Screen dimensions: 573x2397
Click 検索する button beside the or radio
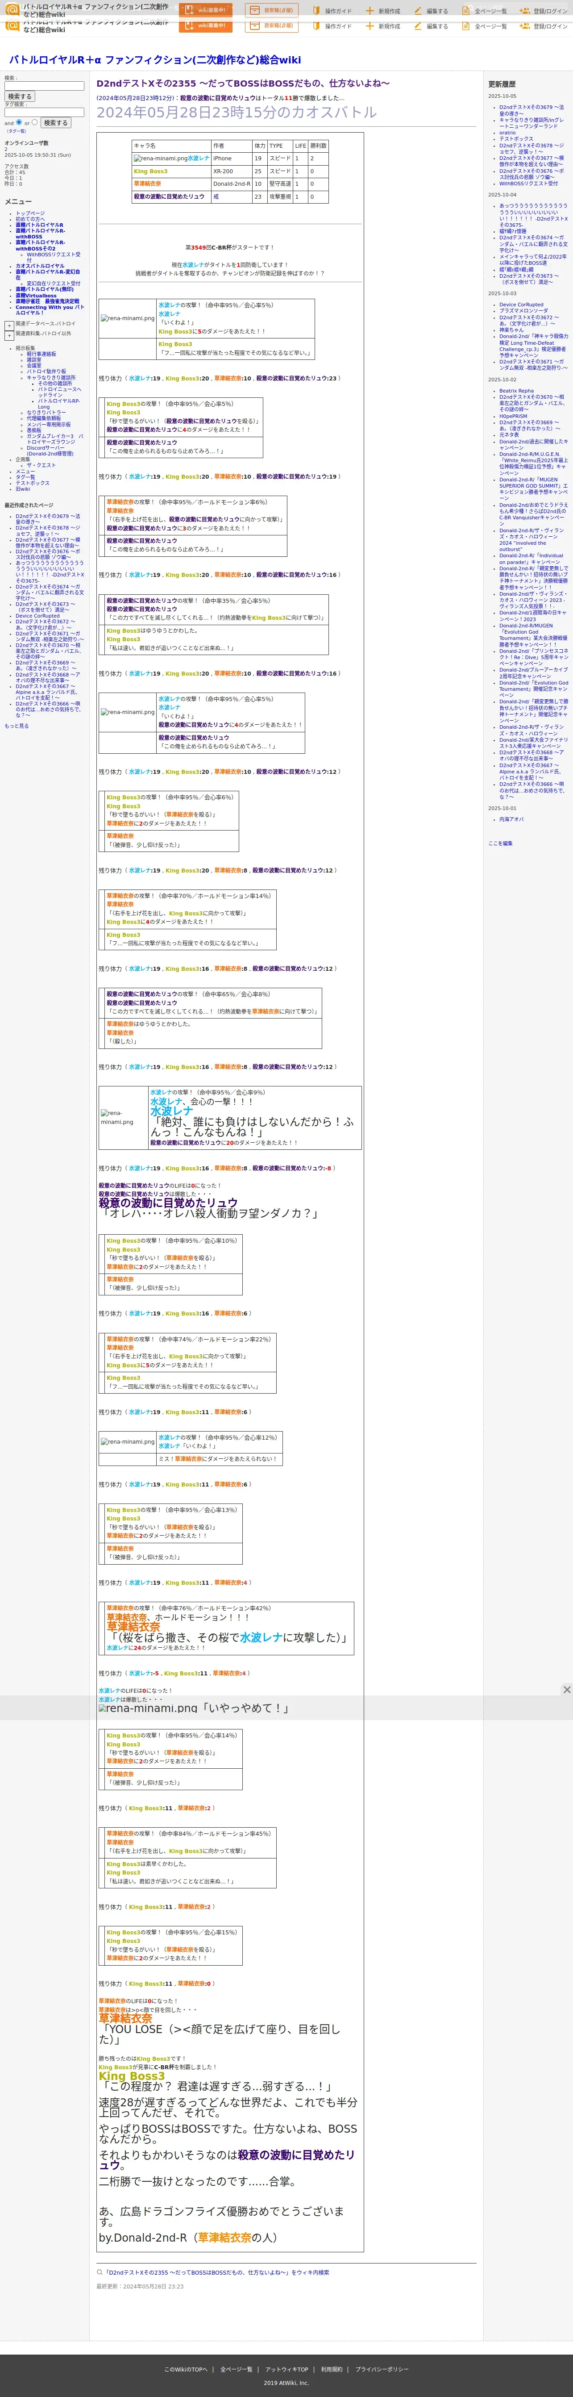pyautogui.click(x=56, y=122)
